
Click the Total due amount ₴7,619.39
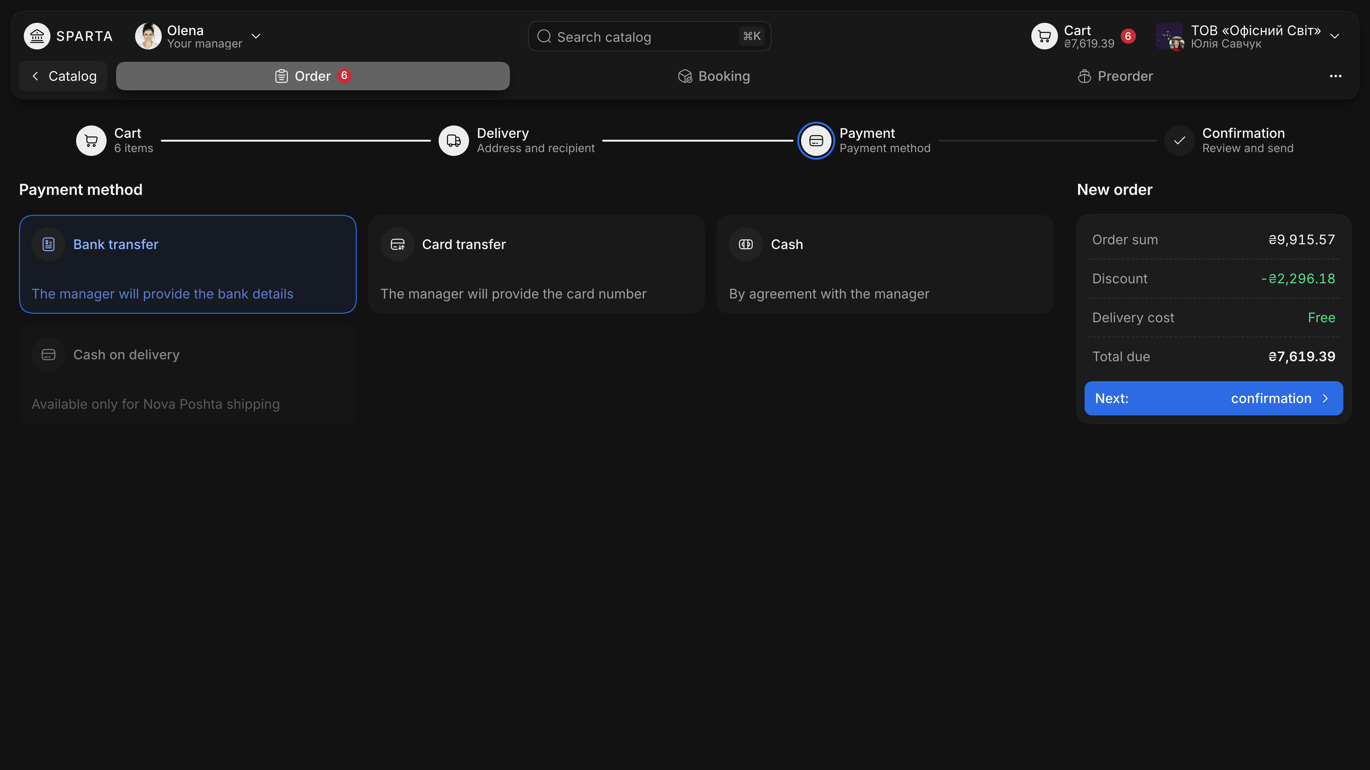coord(1301,356)
